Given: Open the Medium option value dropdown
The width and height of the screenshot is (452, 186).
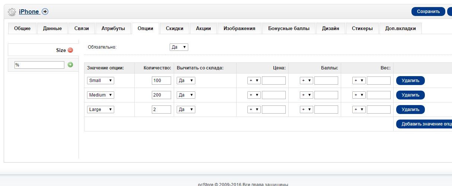Looking at the screenshot, I should tap(100, 95).
